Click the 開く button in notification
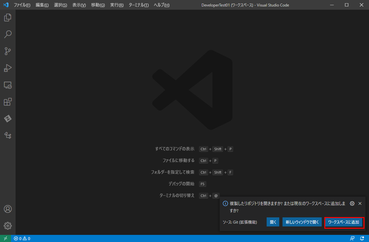 [273, 222]
